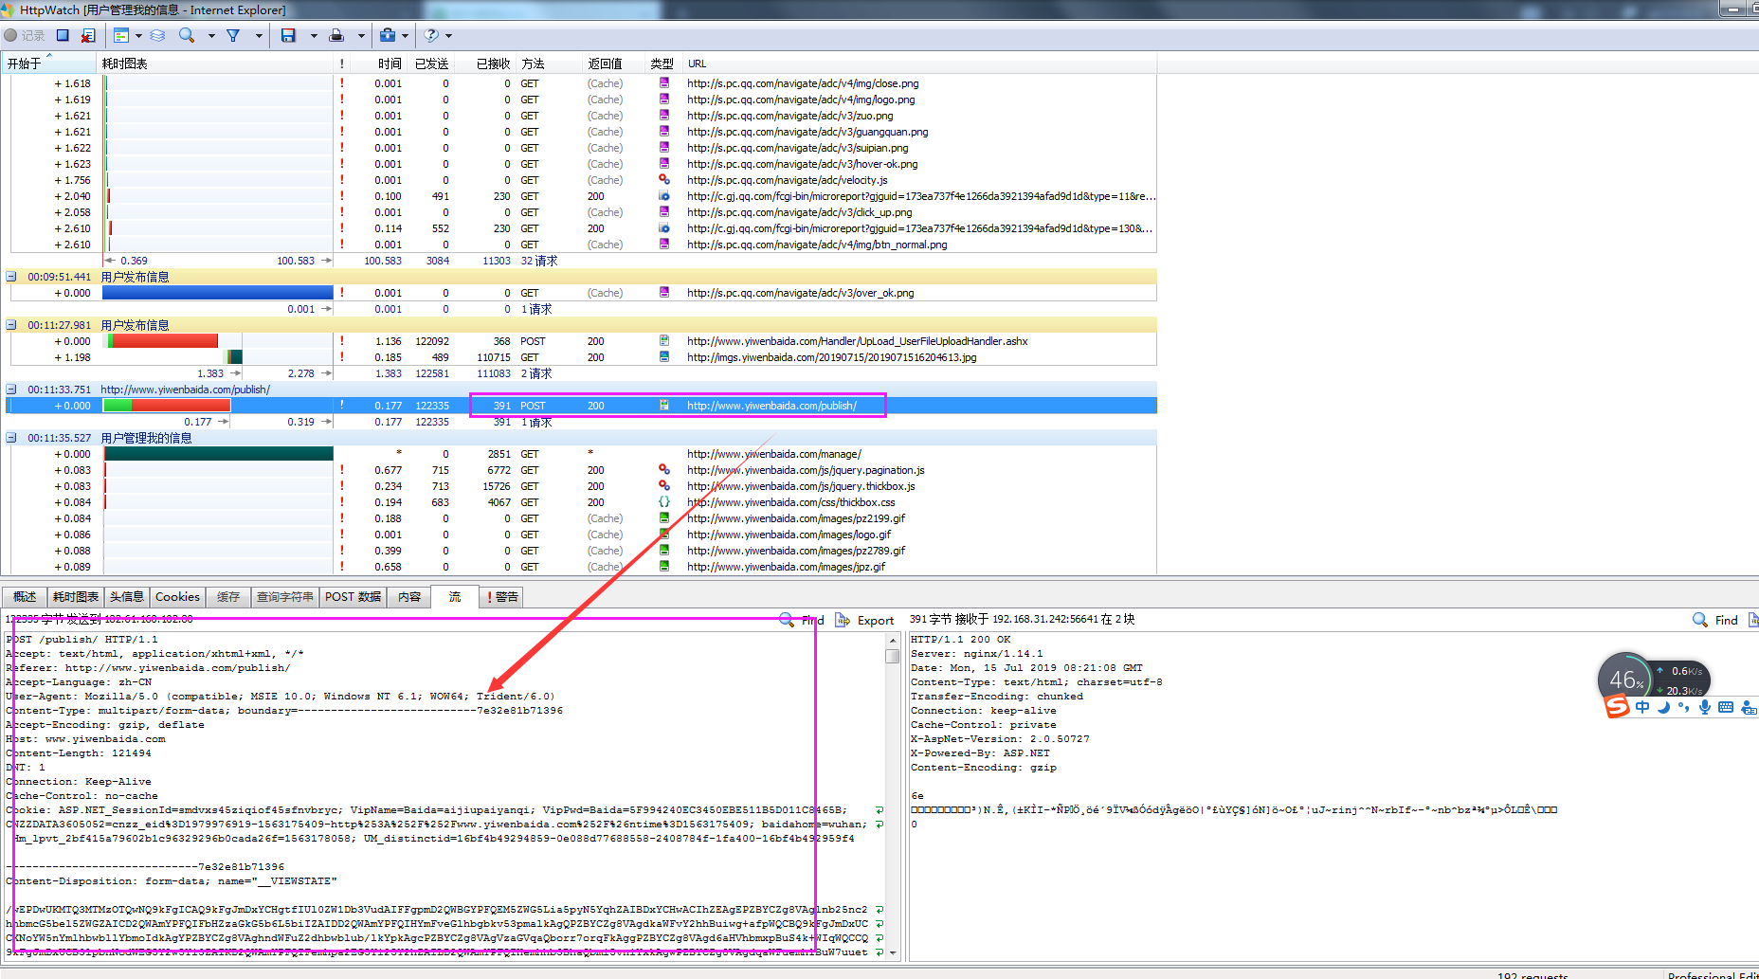1759x979 pixels.
Task: Open the Save dropdown arrow
Action: tap(314, 36)
